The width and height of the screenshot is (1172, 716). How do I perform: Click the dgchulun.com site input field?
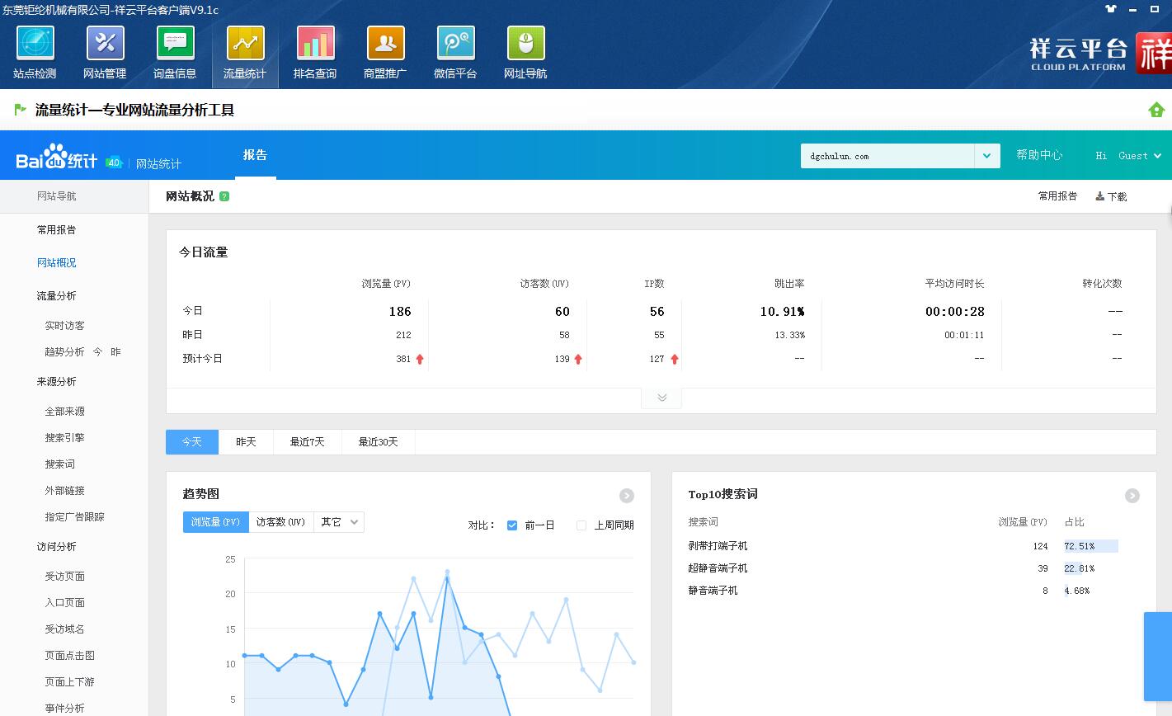click(887, 156)
